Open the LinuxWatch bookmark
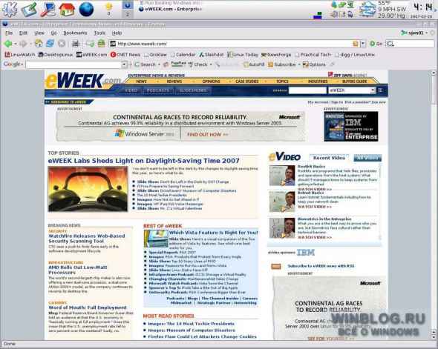Screen dimensions: 438x349 [x=20, y=55]
